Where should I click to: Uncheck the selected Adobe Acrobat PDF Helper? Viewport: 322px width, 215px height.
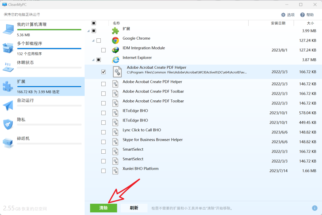click(103, 72)
